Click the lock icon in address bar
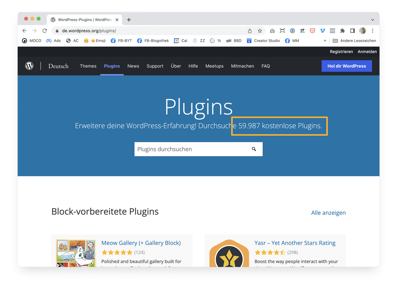Image resolution: width=397 pixels, height=290 pixels. pos(57,31)
